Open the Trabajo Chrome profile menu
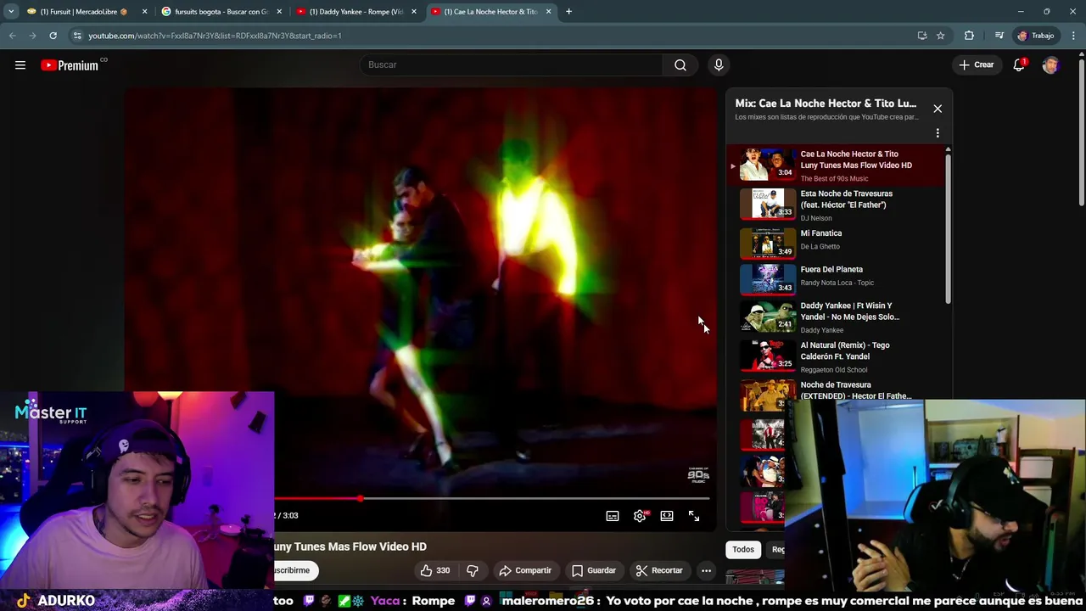This screenshot has height=611, width=1086. tap(1036, 36)
